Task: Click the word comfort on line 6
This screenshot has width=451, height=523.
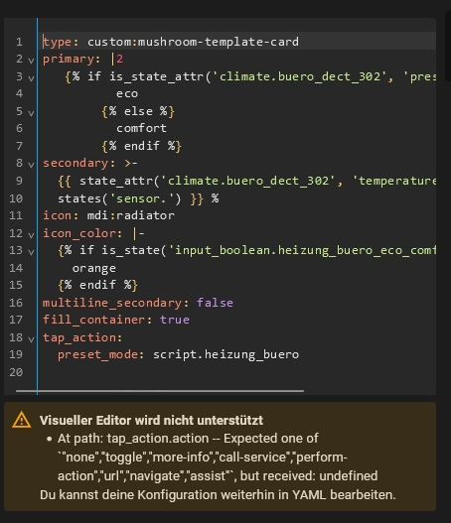Action: click(141, 128)
